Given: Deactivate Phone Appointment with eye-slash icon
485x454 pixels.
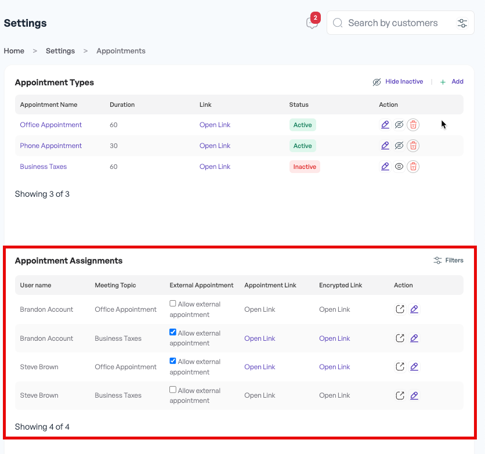Looking at the screenshot, I should (399, 146).
